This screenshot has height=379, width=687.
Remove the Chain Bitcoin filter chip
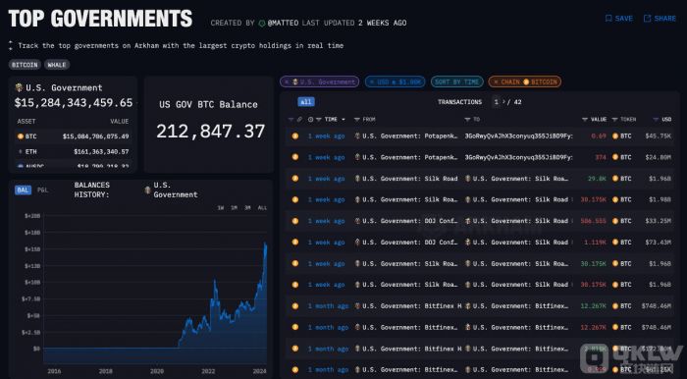(x=496, y=81)
